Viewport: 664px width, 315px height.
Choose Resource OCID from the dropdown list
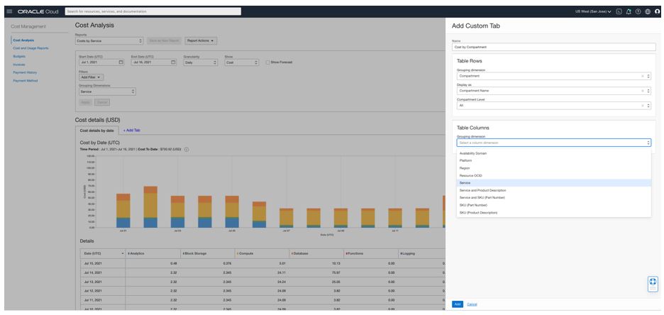[470, 175]
